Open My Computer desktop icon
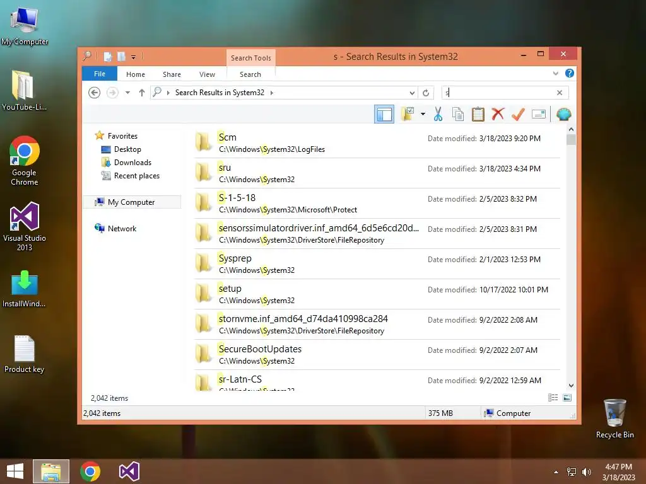 pos(25,25)
